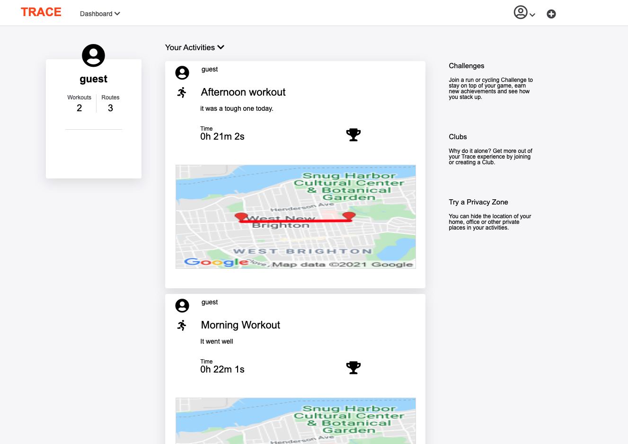628x444 pixels.
Task: Click the trophy icon on Morning Workout
Action: click(354, 368)
